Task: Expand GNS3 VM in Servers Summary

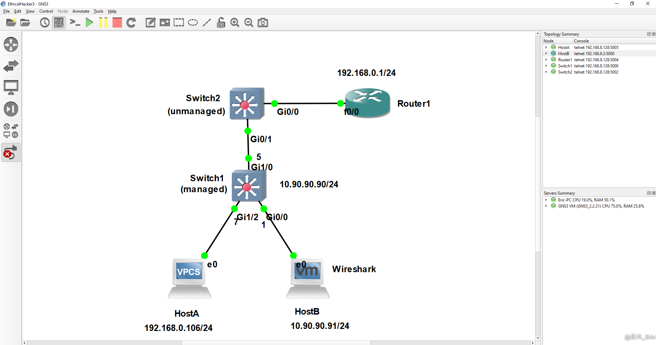Action: coord(546,206)
